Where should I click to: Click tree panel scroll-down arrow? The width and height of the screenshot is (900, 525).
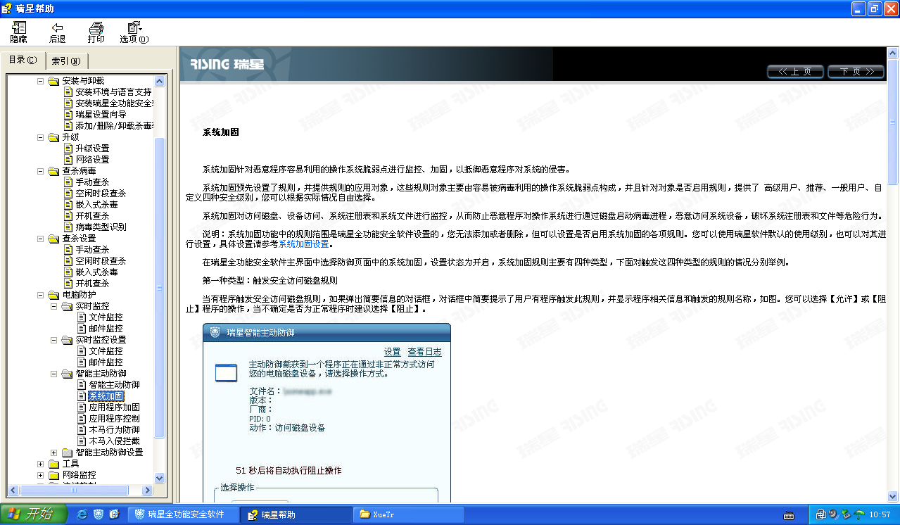pos(159,479)
